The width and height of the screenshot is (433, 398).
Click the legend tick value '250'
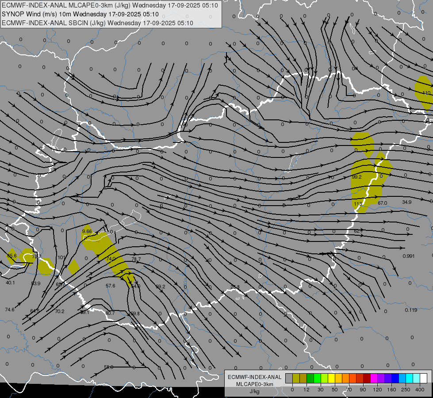(x=406, y=390)
